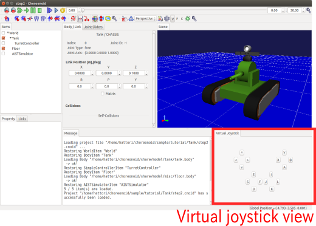
Task: Click the store initial state icon in the simulation bar
Action: tap(7, 10)
